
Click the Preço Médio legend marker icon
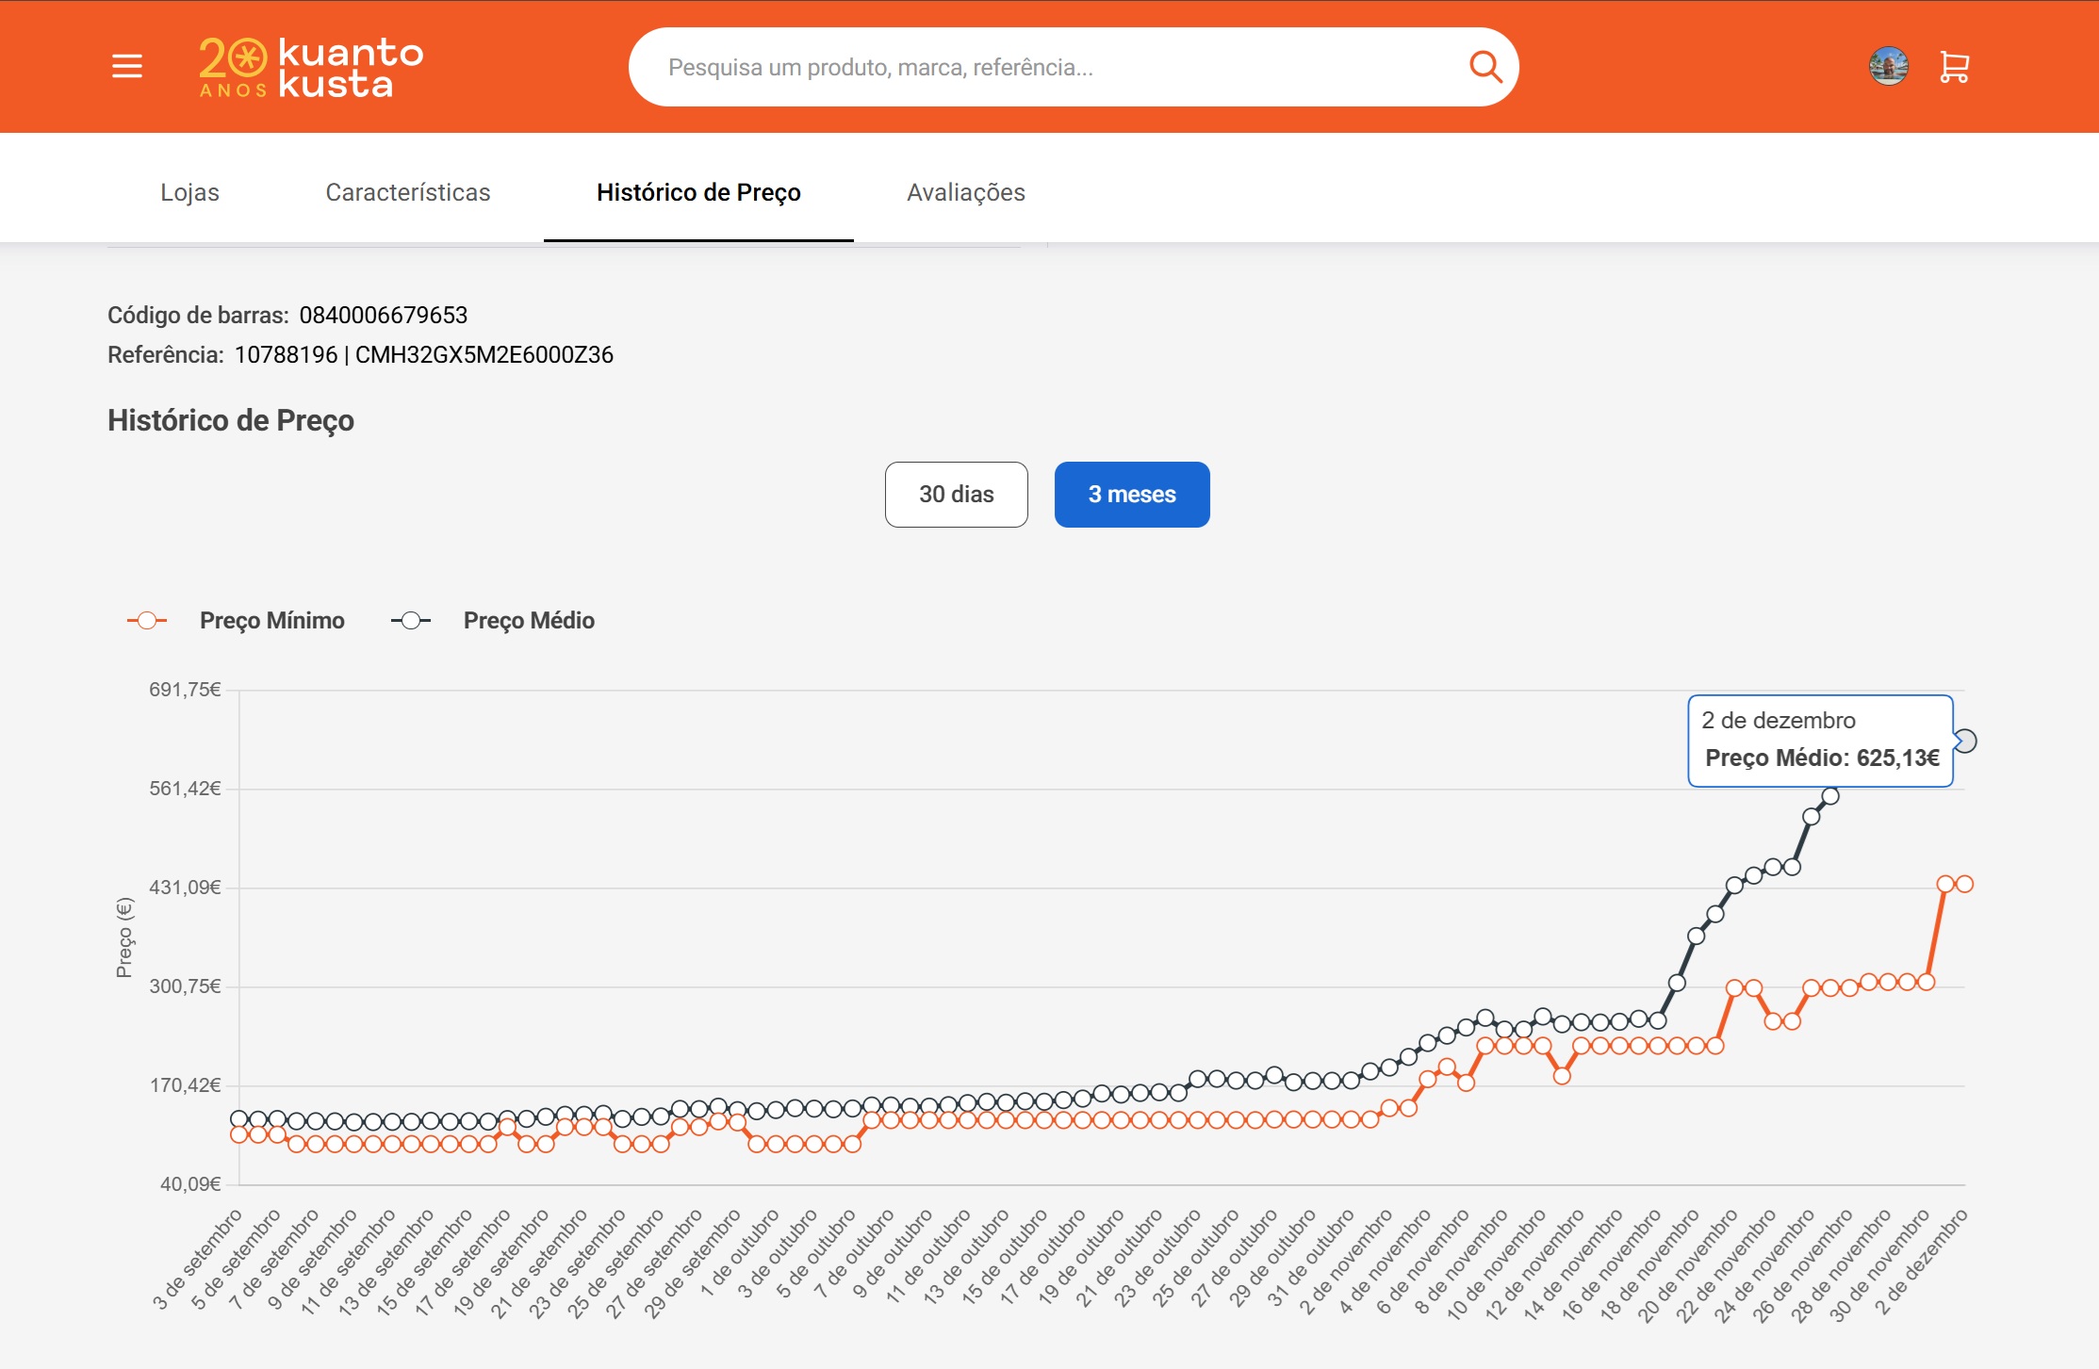(x=411, y=621)
